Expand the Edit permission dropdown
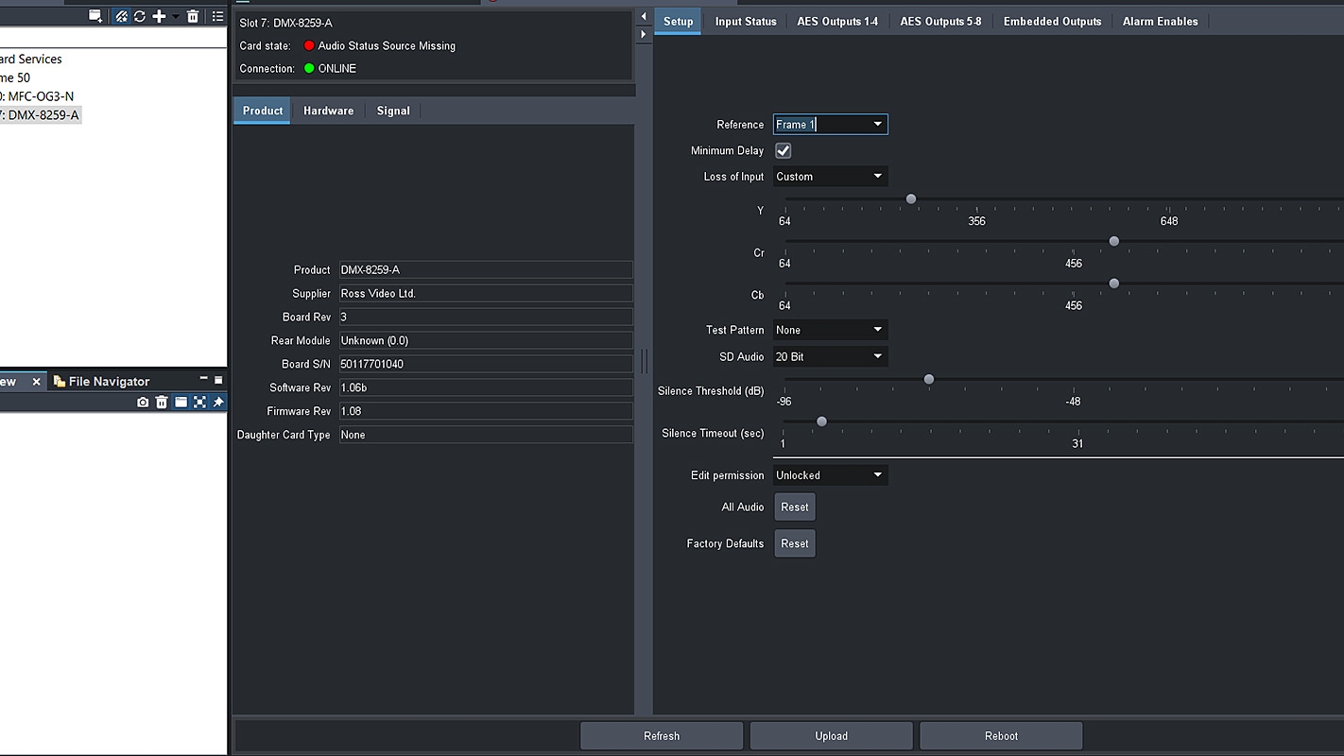 830,475
